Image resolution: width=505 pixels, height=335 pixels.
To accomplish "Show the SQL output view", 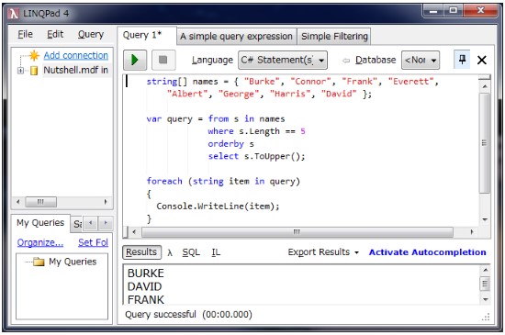I will 191,252.
